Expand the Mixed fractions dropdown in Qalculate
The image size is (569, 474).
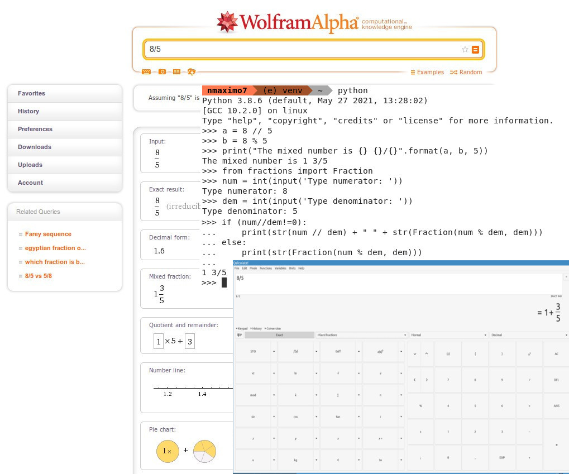[361, 335]
